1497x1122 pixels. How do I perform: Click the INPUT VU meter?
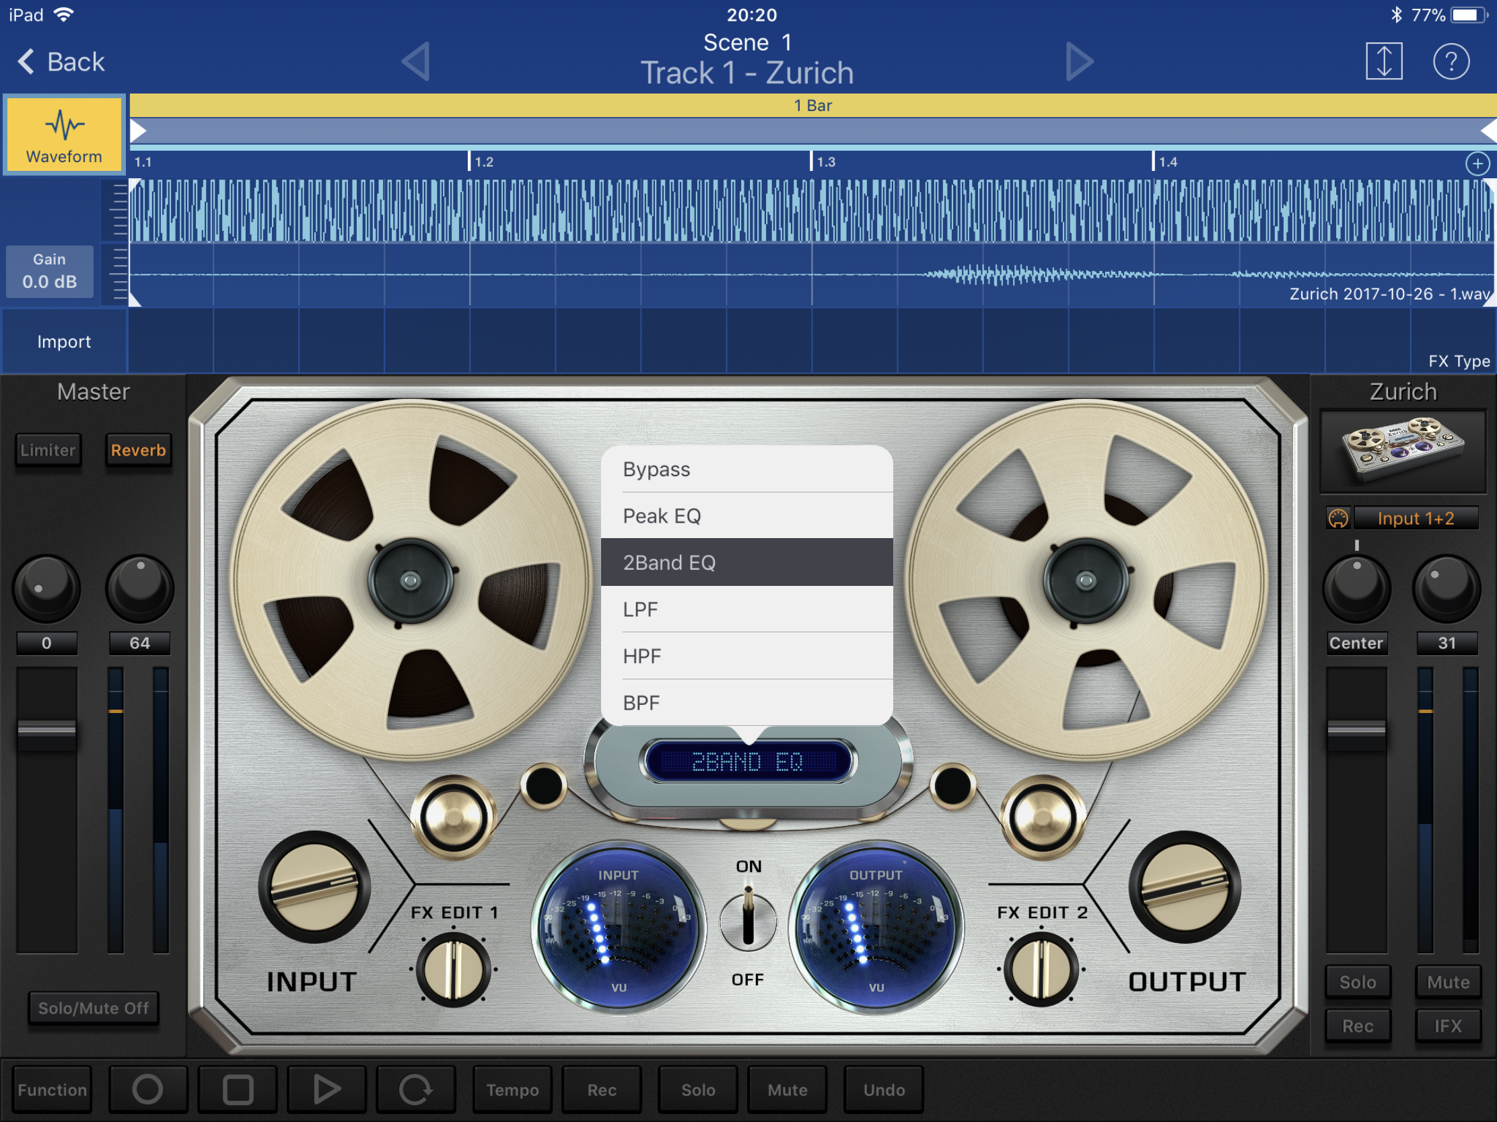[x=618, y=928]
